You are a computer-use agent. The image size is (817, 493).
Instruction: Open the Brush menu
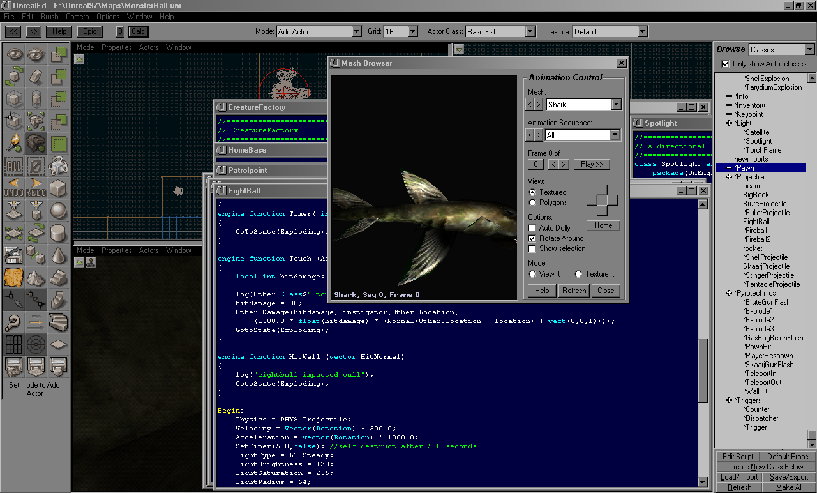click(49, 17)
